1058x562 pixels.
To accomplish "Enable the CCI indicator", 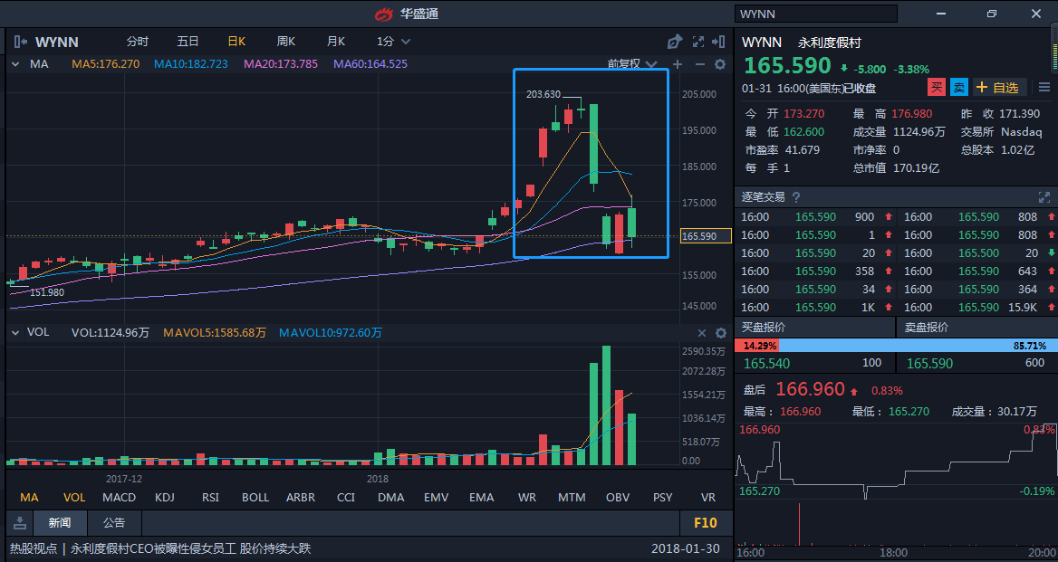I will click(345, 498).
